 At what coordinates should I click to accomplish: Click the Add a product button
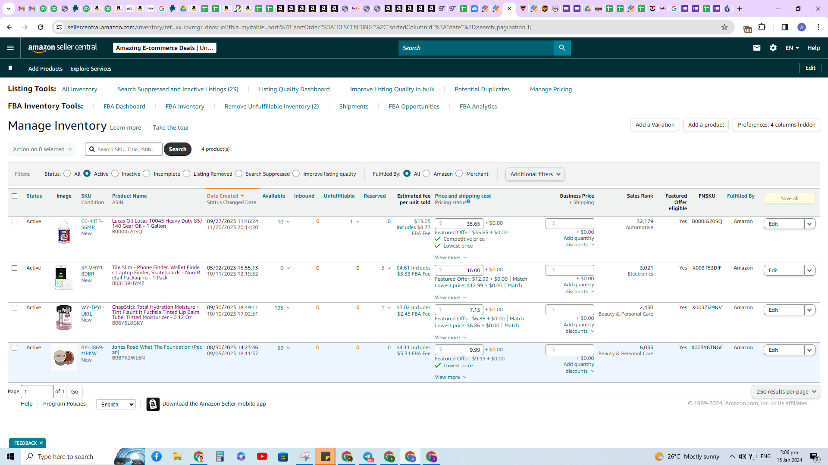[x=706, y=125]
